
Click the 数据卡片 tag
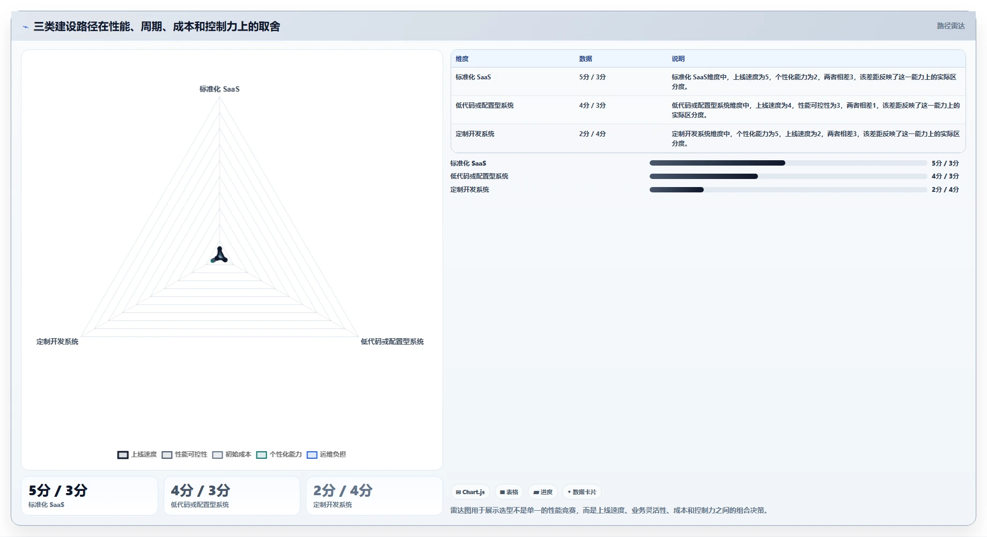[582, 492]
